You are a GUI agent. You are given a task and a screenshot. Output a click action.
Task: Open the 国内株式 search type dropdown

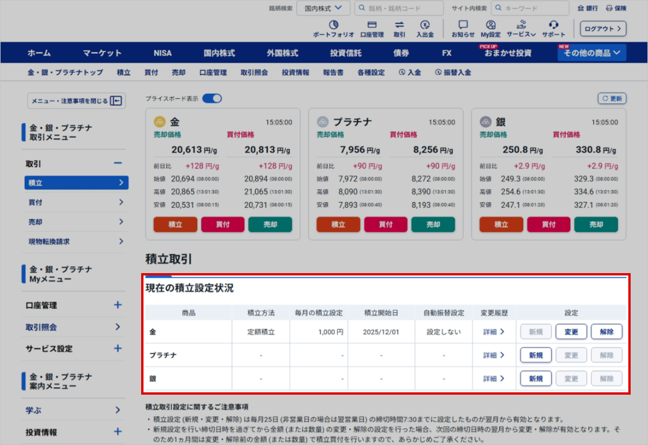pos(323,8)
